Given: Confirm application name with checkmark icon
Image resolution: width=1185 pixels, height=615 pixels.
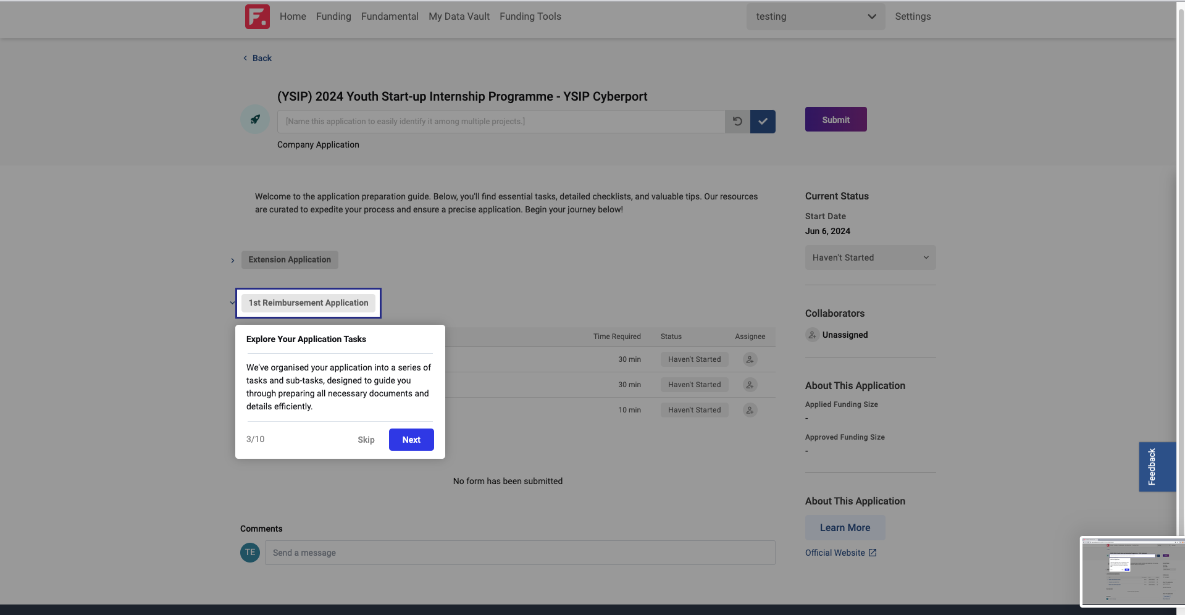Looking at the screenshot, I should tap(763, 122).
